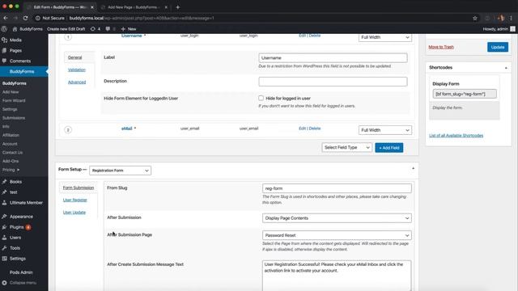
Task: Open a new browser tab
Action: coord(178,7)
